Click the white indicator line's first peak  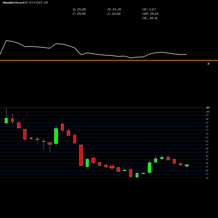tap(7, 41)
